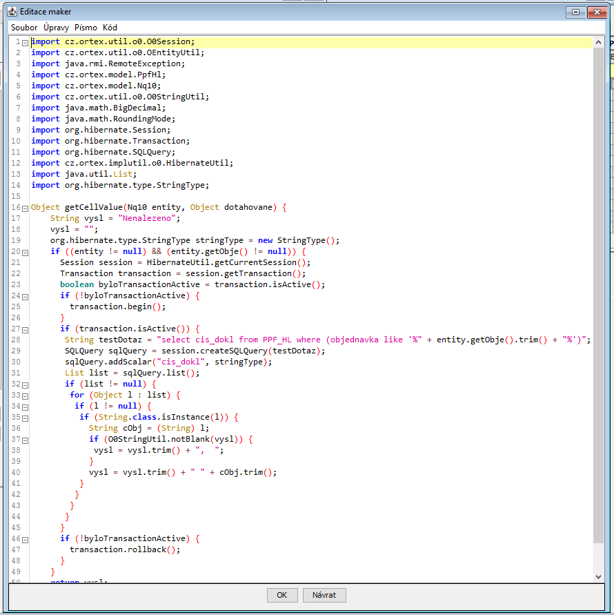
Task: Click the scrollbar down arrow
Action: coord(599,576)
